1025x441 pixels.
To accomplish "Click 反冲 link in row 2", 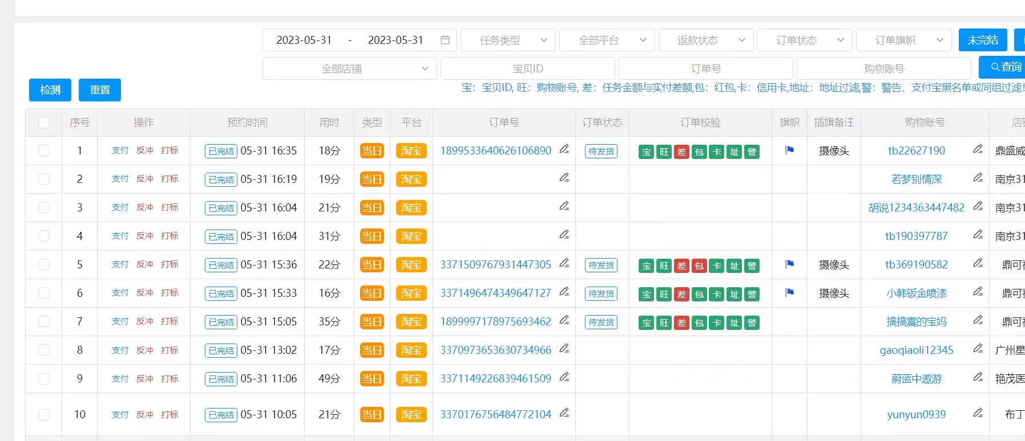I will pos(145,179).
